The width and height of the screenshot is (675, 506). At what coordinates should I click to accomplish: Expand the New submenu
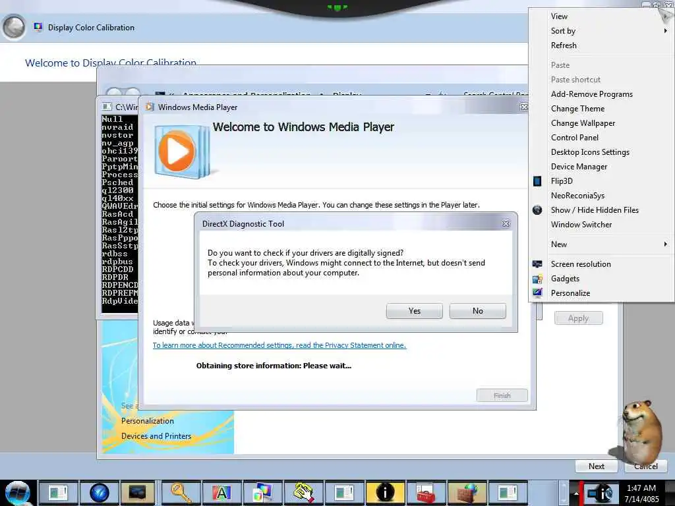(x=601, y=244)
